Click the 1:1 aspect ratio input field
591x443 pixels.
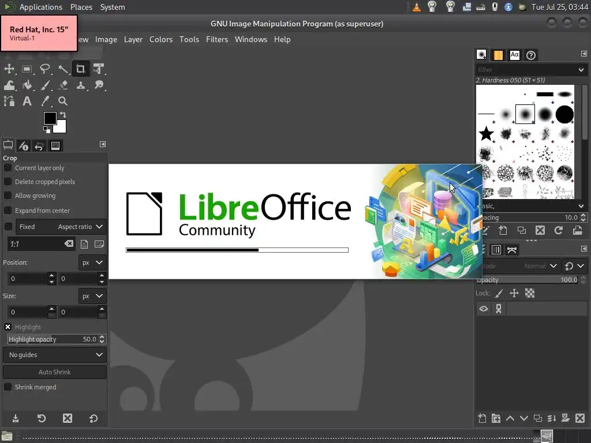pos(36,244)
